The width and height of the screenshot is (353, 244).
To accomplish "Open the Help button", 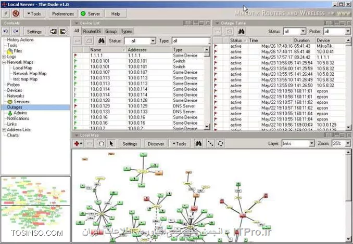I will 116,13.
